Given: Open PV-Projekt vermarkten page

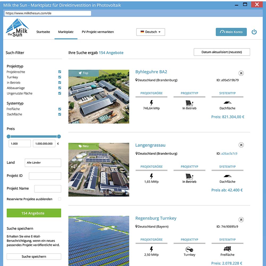Looking at the screenshot, I should (x=98, y=32).
